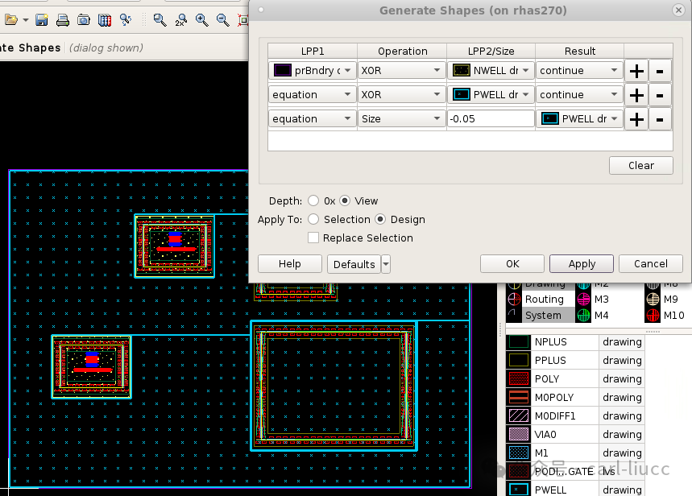Open the NWELL LPP2 dropdown
The height and width of the screenshot is (496, 692).
[x=491, y=71]
